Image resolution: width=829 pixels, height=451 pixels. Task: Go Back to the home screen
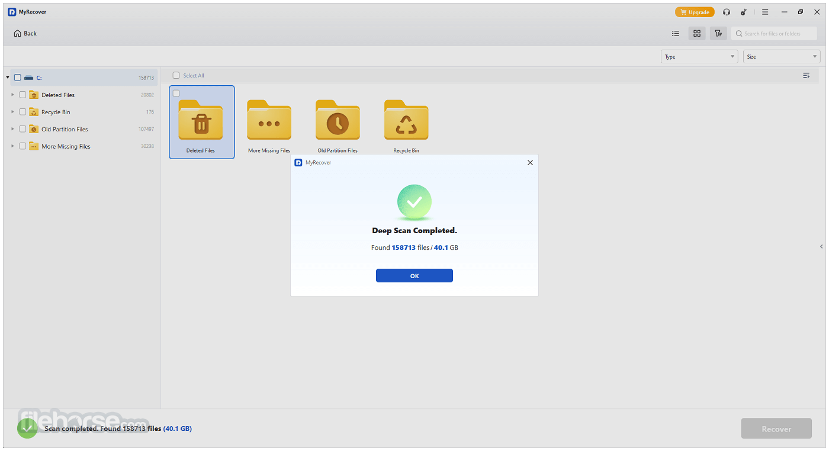point(25,34)
